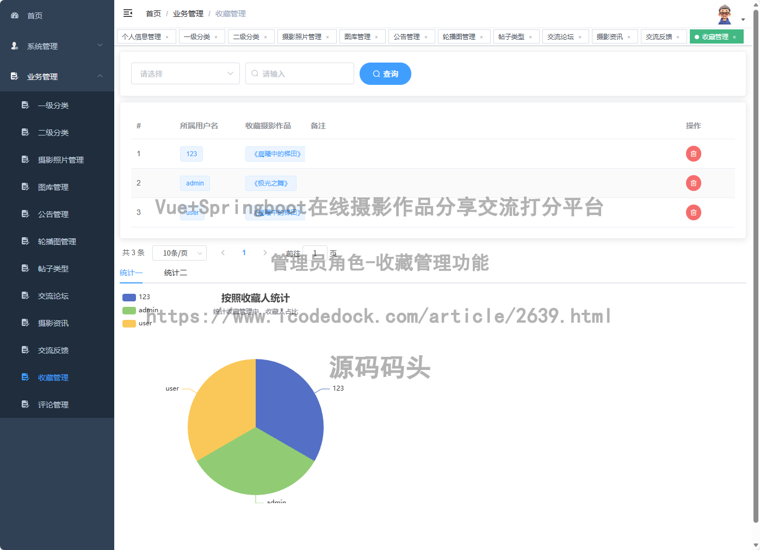The width and height of the screenshot is (760, 550).
Task: Open the 10条/页 page size dropdown
Action: tap(180, 252)
